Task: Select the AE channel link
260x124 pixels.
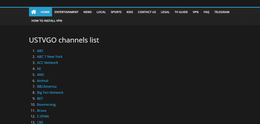Action: tap(39, 69)
